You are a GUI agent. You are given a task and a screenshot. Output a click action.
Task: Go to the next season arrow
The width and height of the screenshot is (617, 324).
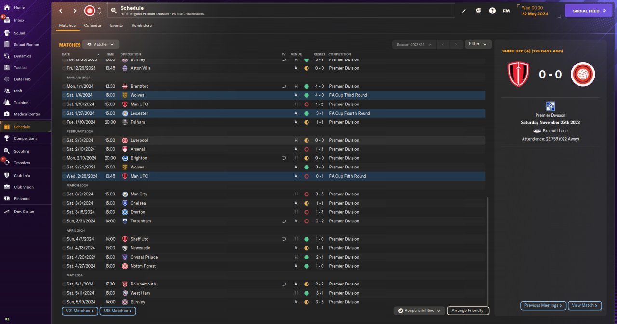(456, 44)
